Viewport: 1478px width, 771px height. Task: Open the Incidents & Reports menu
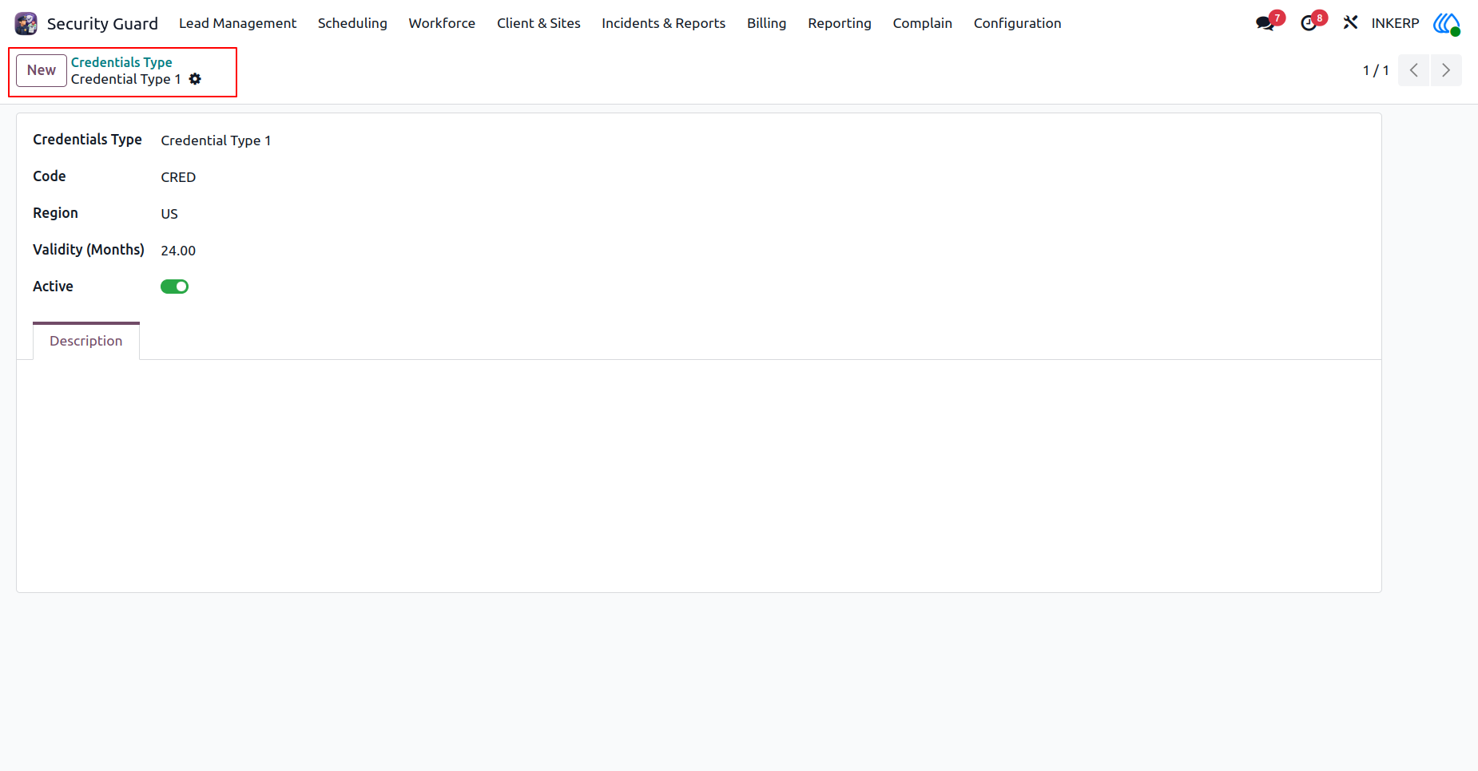pos(663,23)
